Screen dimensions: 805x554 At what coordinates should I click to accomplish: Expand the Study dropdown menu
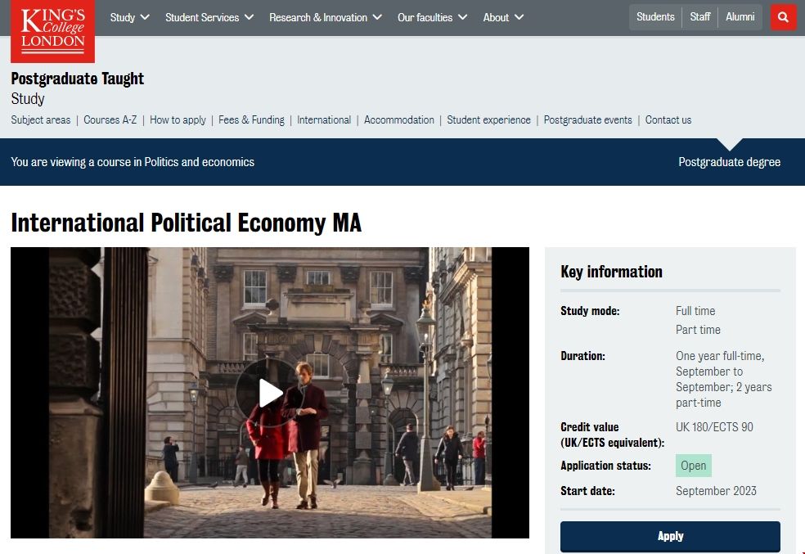tap(129, 17)
